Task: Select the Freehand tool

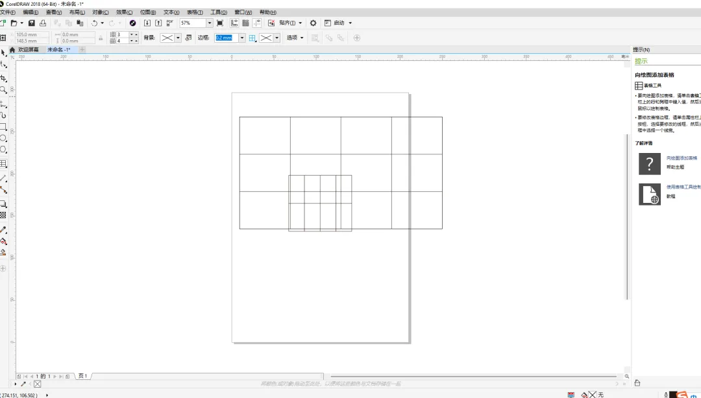Action: (x=3, y=104)
